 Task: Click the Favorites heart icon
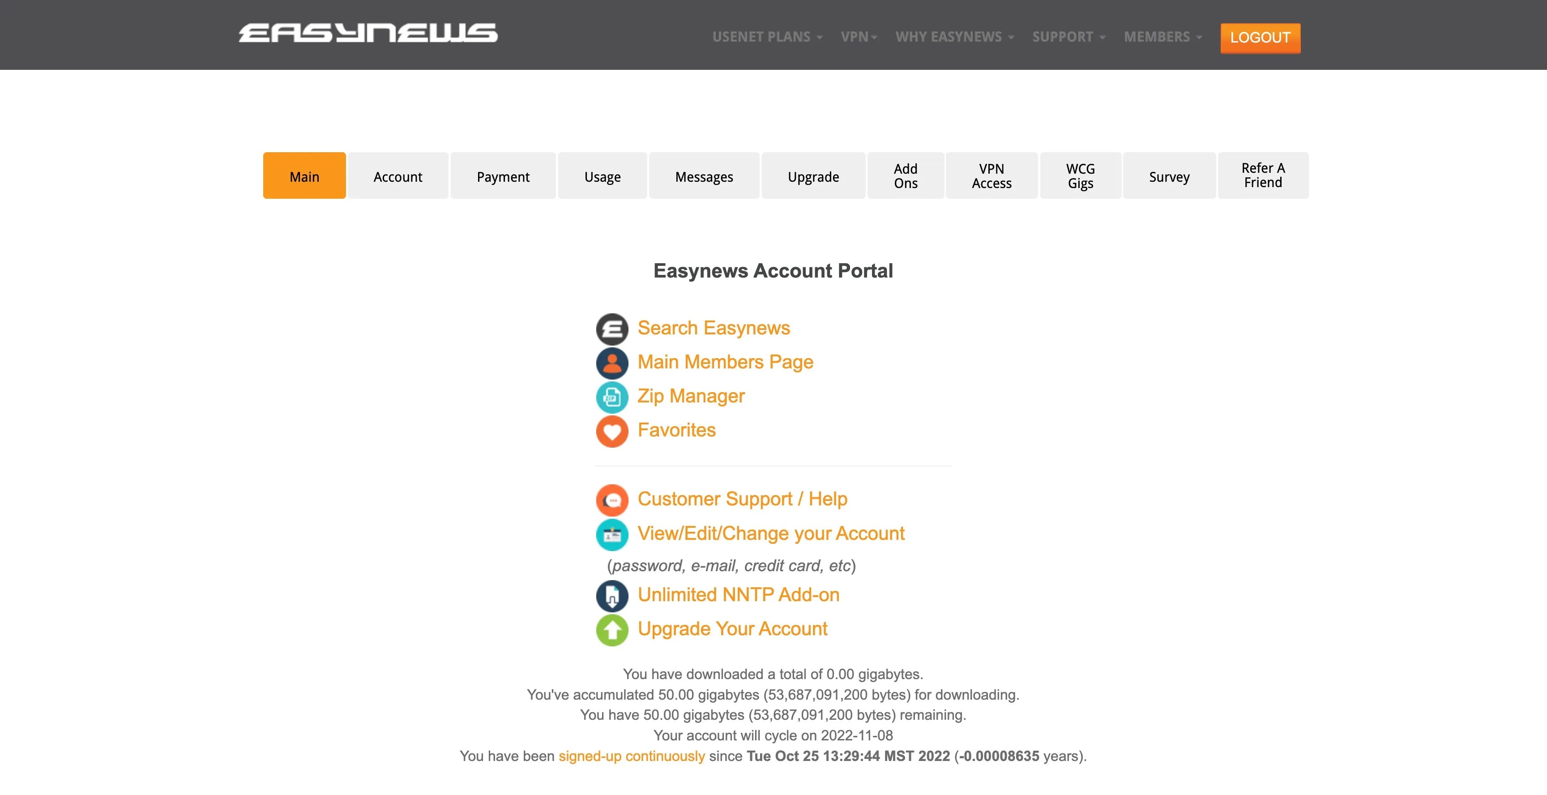(x=611, y=431)
